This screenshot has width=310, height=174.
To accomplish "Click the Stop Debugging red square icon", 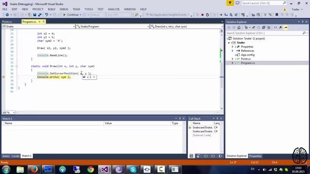I will tap(202, 15).
